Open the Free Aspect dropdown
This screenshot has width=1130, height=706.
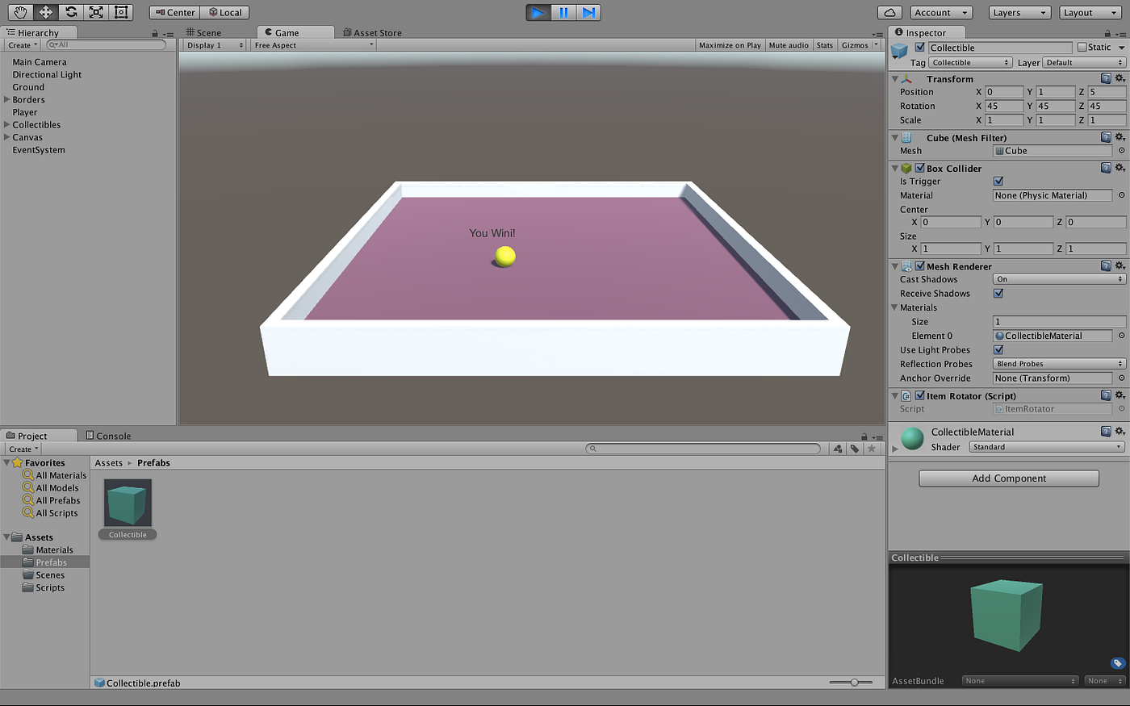coord(313,45)
